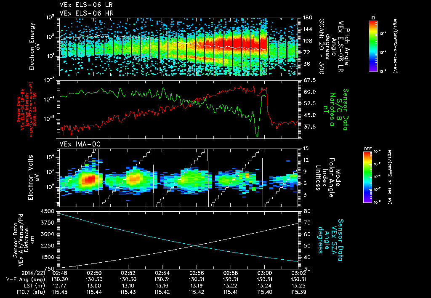Click the red 'Energy Intensity' axis label
This screenshot has height=298, width=431.
(27, 109)
